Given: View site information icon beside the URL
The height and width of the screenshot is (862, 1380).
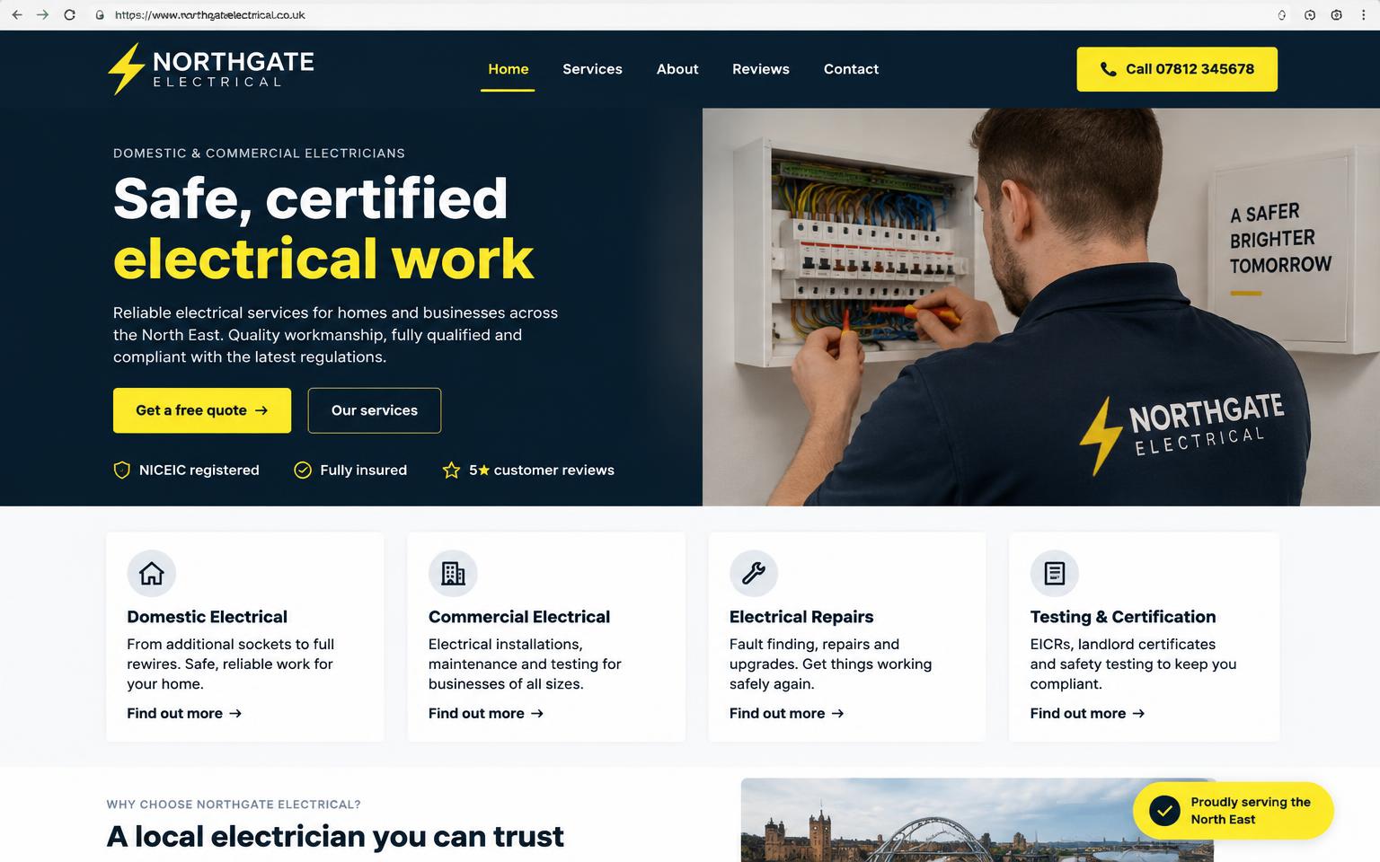Looking at the screenshot, I should point(100,15).
